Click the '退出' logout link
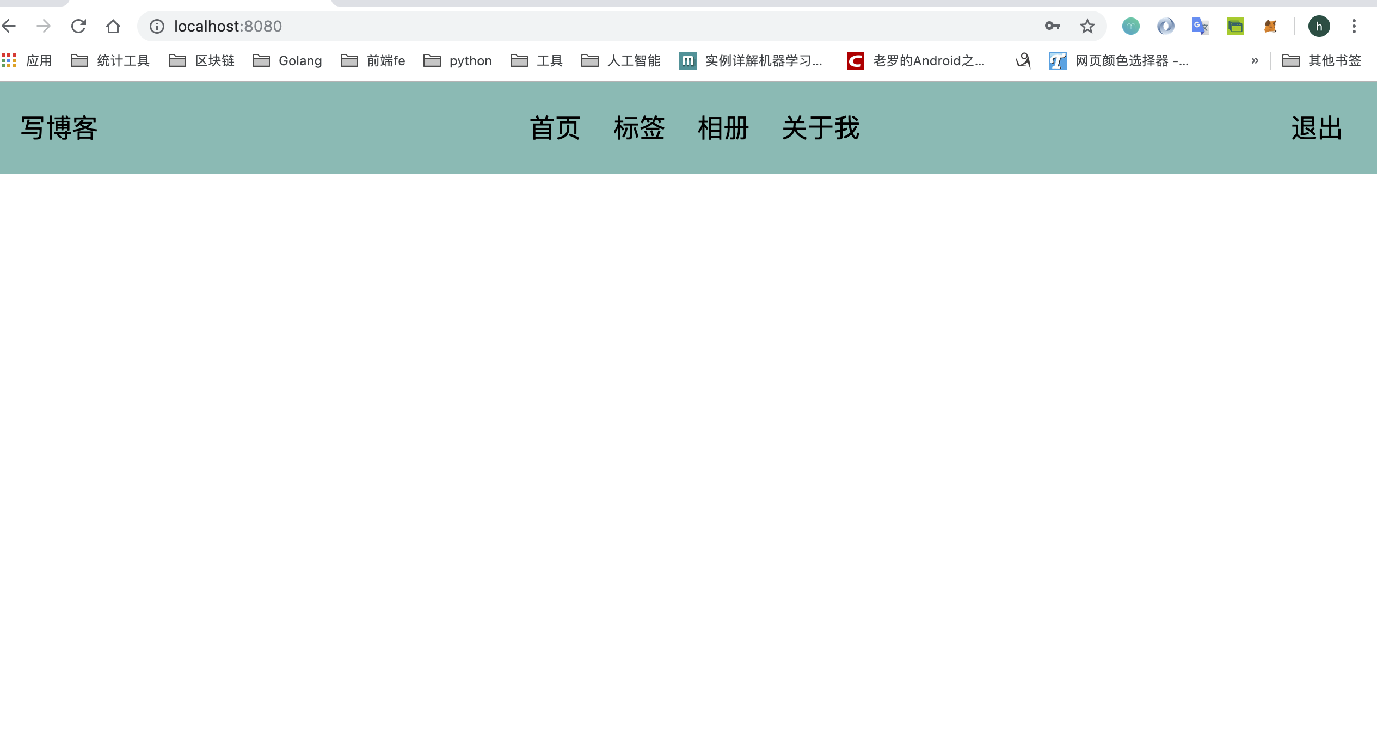The height and width of the screenshot is (752, 1377). (1315, 128)
